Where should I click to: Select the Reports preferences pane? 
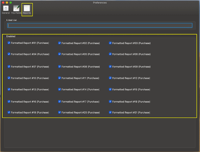(x=27, y=9)
